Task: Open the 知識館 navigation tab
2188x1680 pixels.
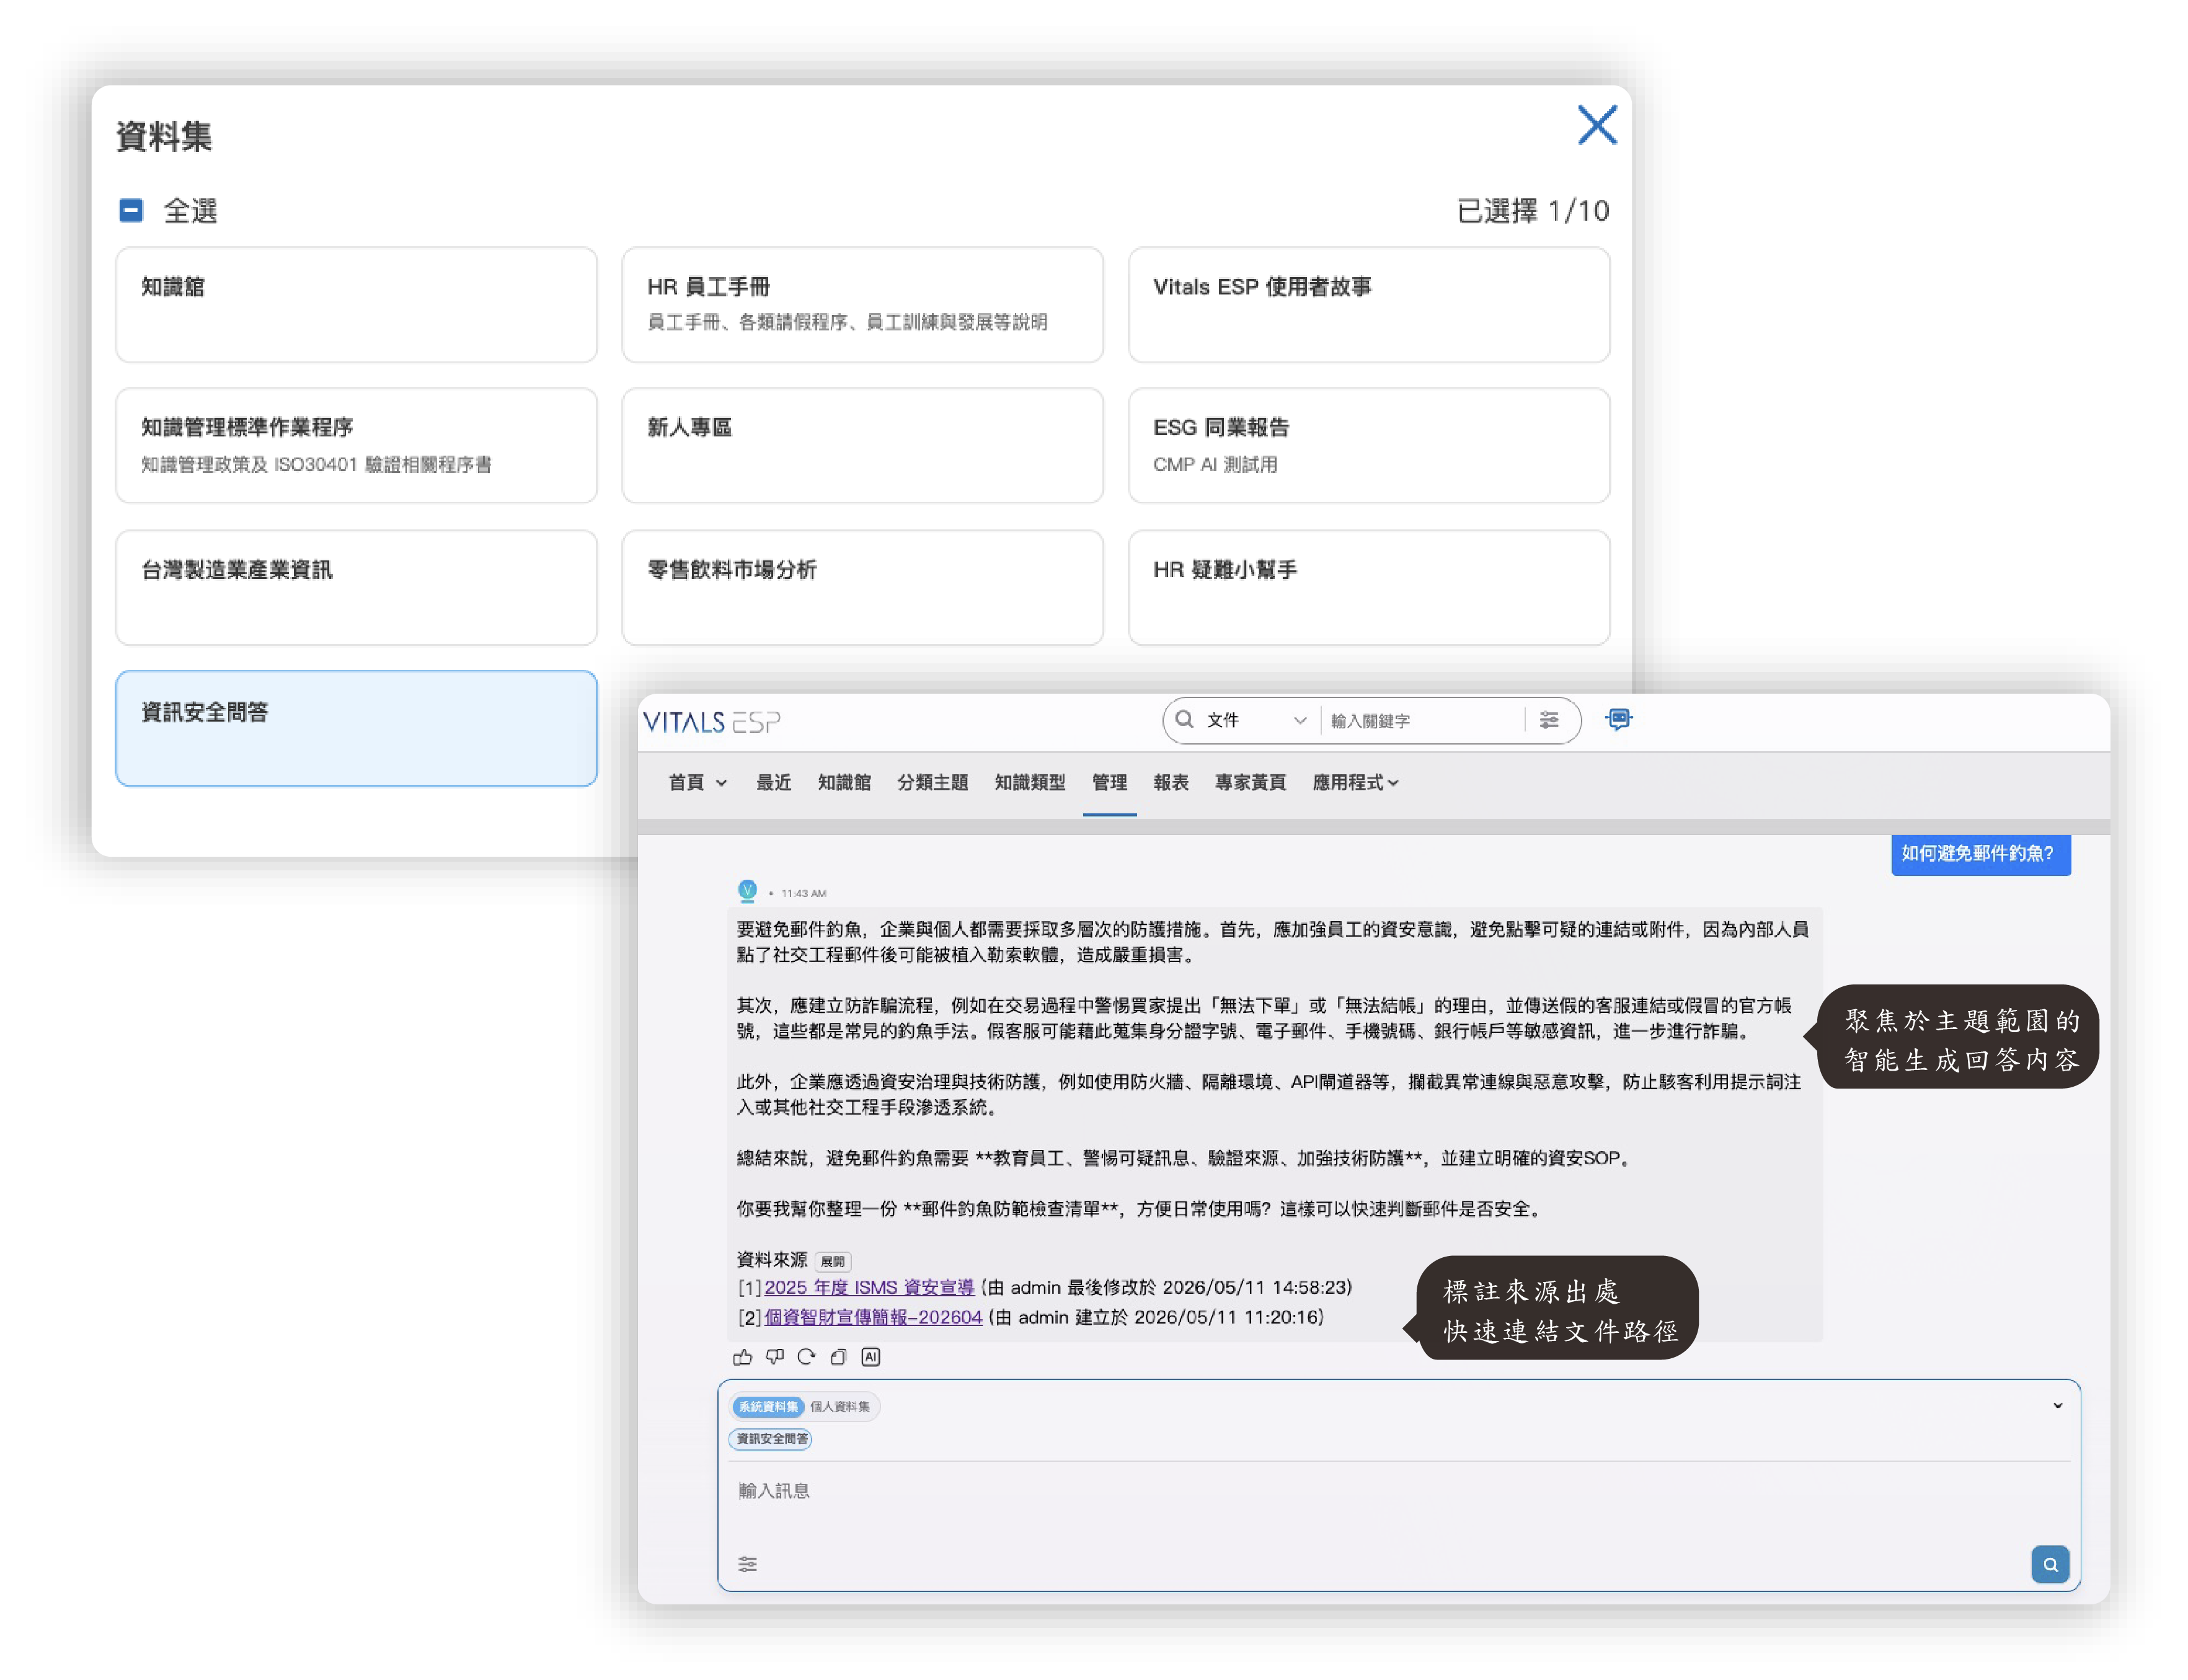Action: tap(844, 782)
